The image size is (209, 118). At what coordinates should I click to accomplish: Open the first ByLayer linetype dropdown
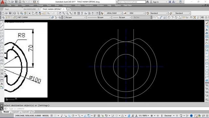click(x=110, y=17)
